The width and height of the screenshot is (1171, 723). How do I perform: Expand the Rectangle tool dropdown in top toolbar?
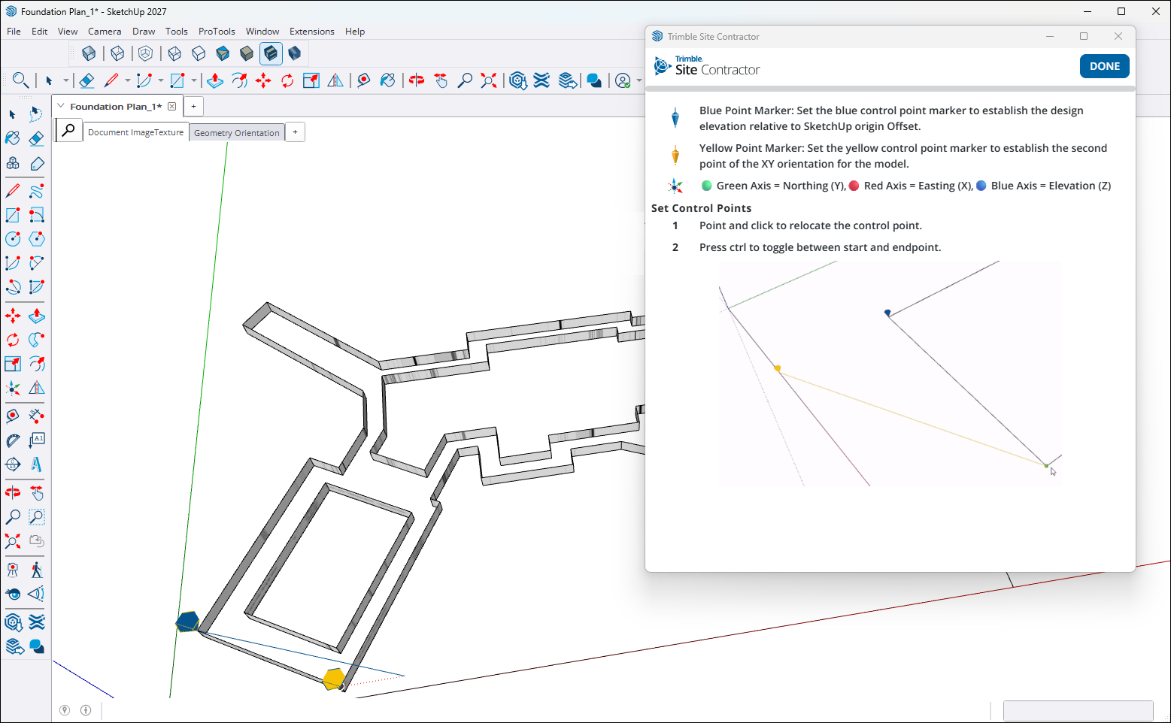193,80
